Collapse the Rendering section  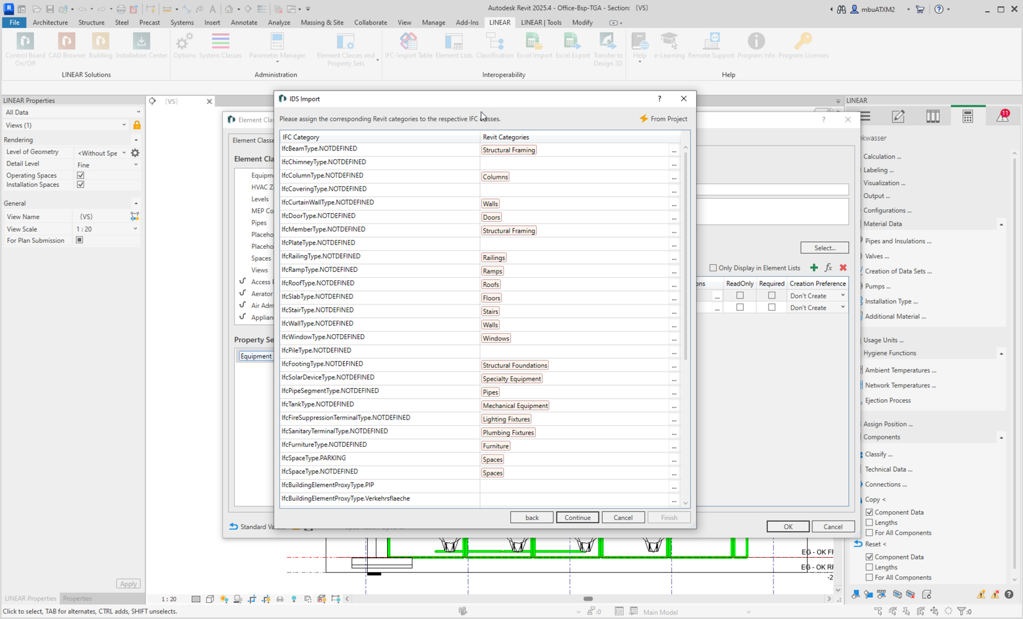(x=136, y=140)
